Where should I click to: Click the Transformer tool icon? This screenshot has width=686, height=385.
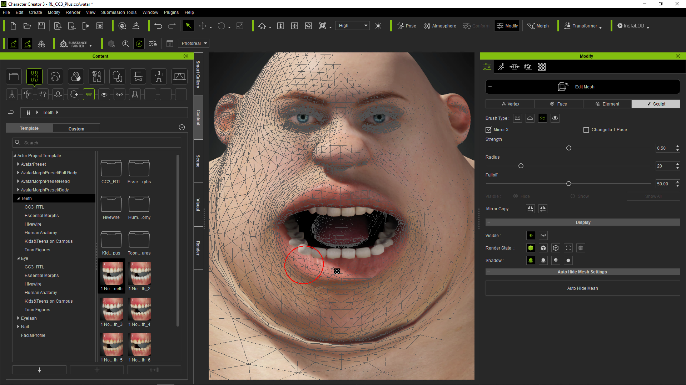tap(568, 25)
